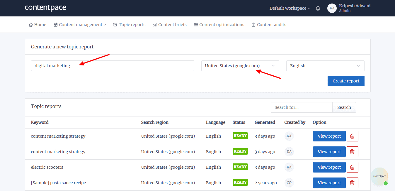395x191 pixels.
Task: Open the contentpace chat widget bubble
Action: coord(379,176)
